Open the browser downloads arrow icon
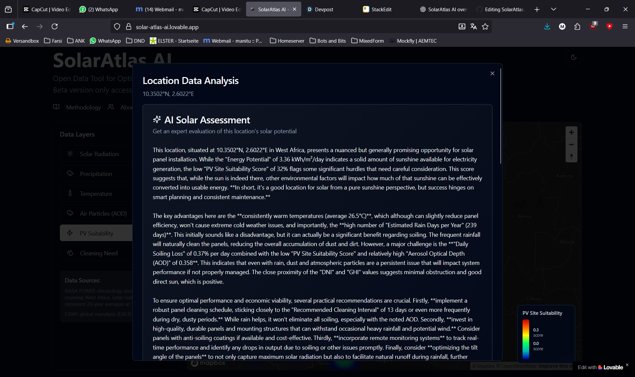 [547, 27]
